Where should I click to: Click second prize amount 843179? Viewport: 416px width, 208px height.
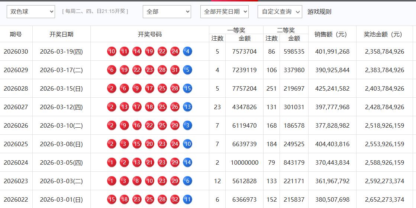[294, 162]
